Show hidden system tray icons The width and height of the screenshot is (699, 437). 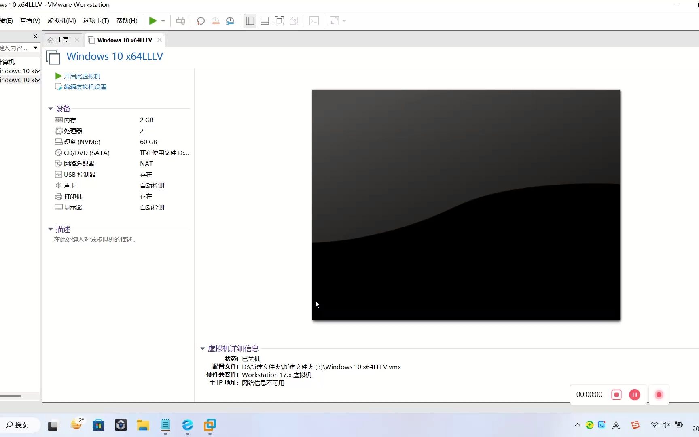click(578, 425)
